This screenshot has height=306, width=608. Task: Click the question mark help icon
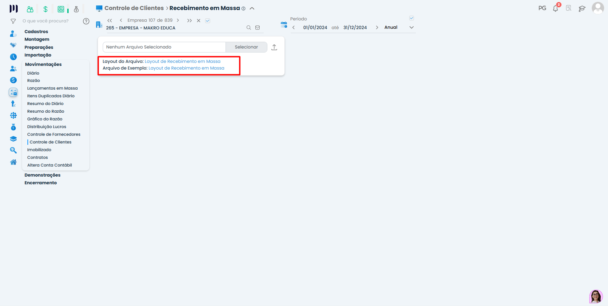86,21
